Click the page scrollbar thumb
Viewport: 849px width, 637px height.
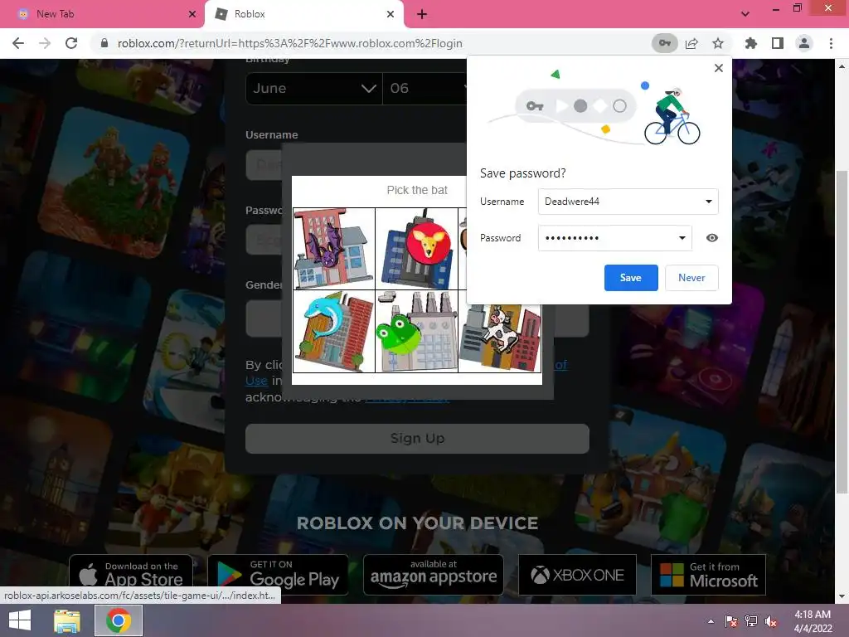coord(842,332)
